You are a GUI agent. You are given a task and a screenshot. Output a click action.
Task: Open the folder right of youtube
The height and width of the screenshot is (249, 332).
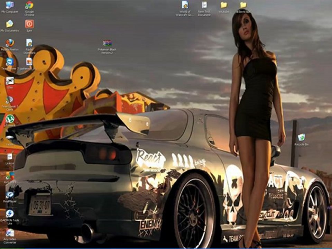[x=243, y=5]
